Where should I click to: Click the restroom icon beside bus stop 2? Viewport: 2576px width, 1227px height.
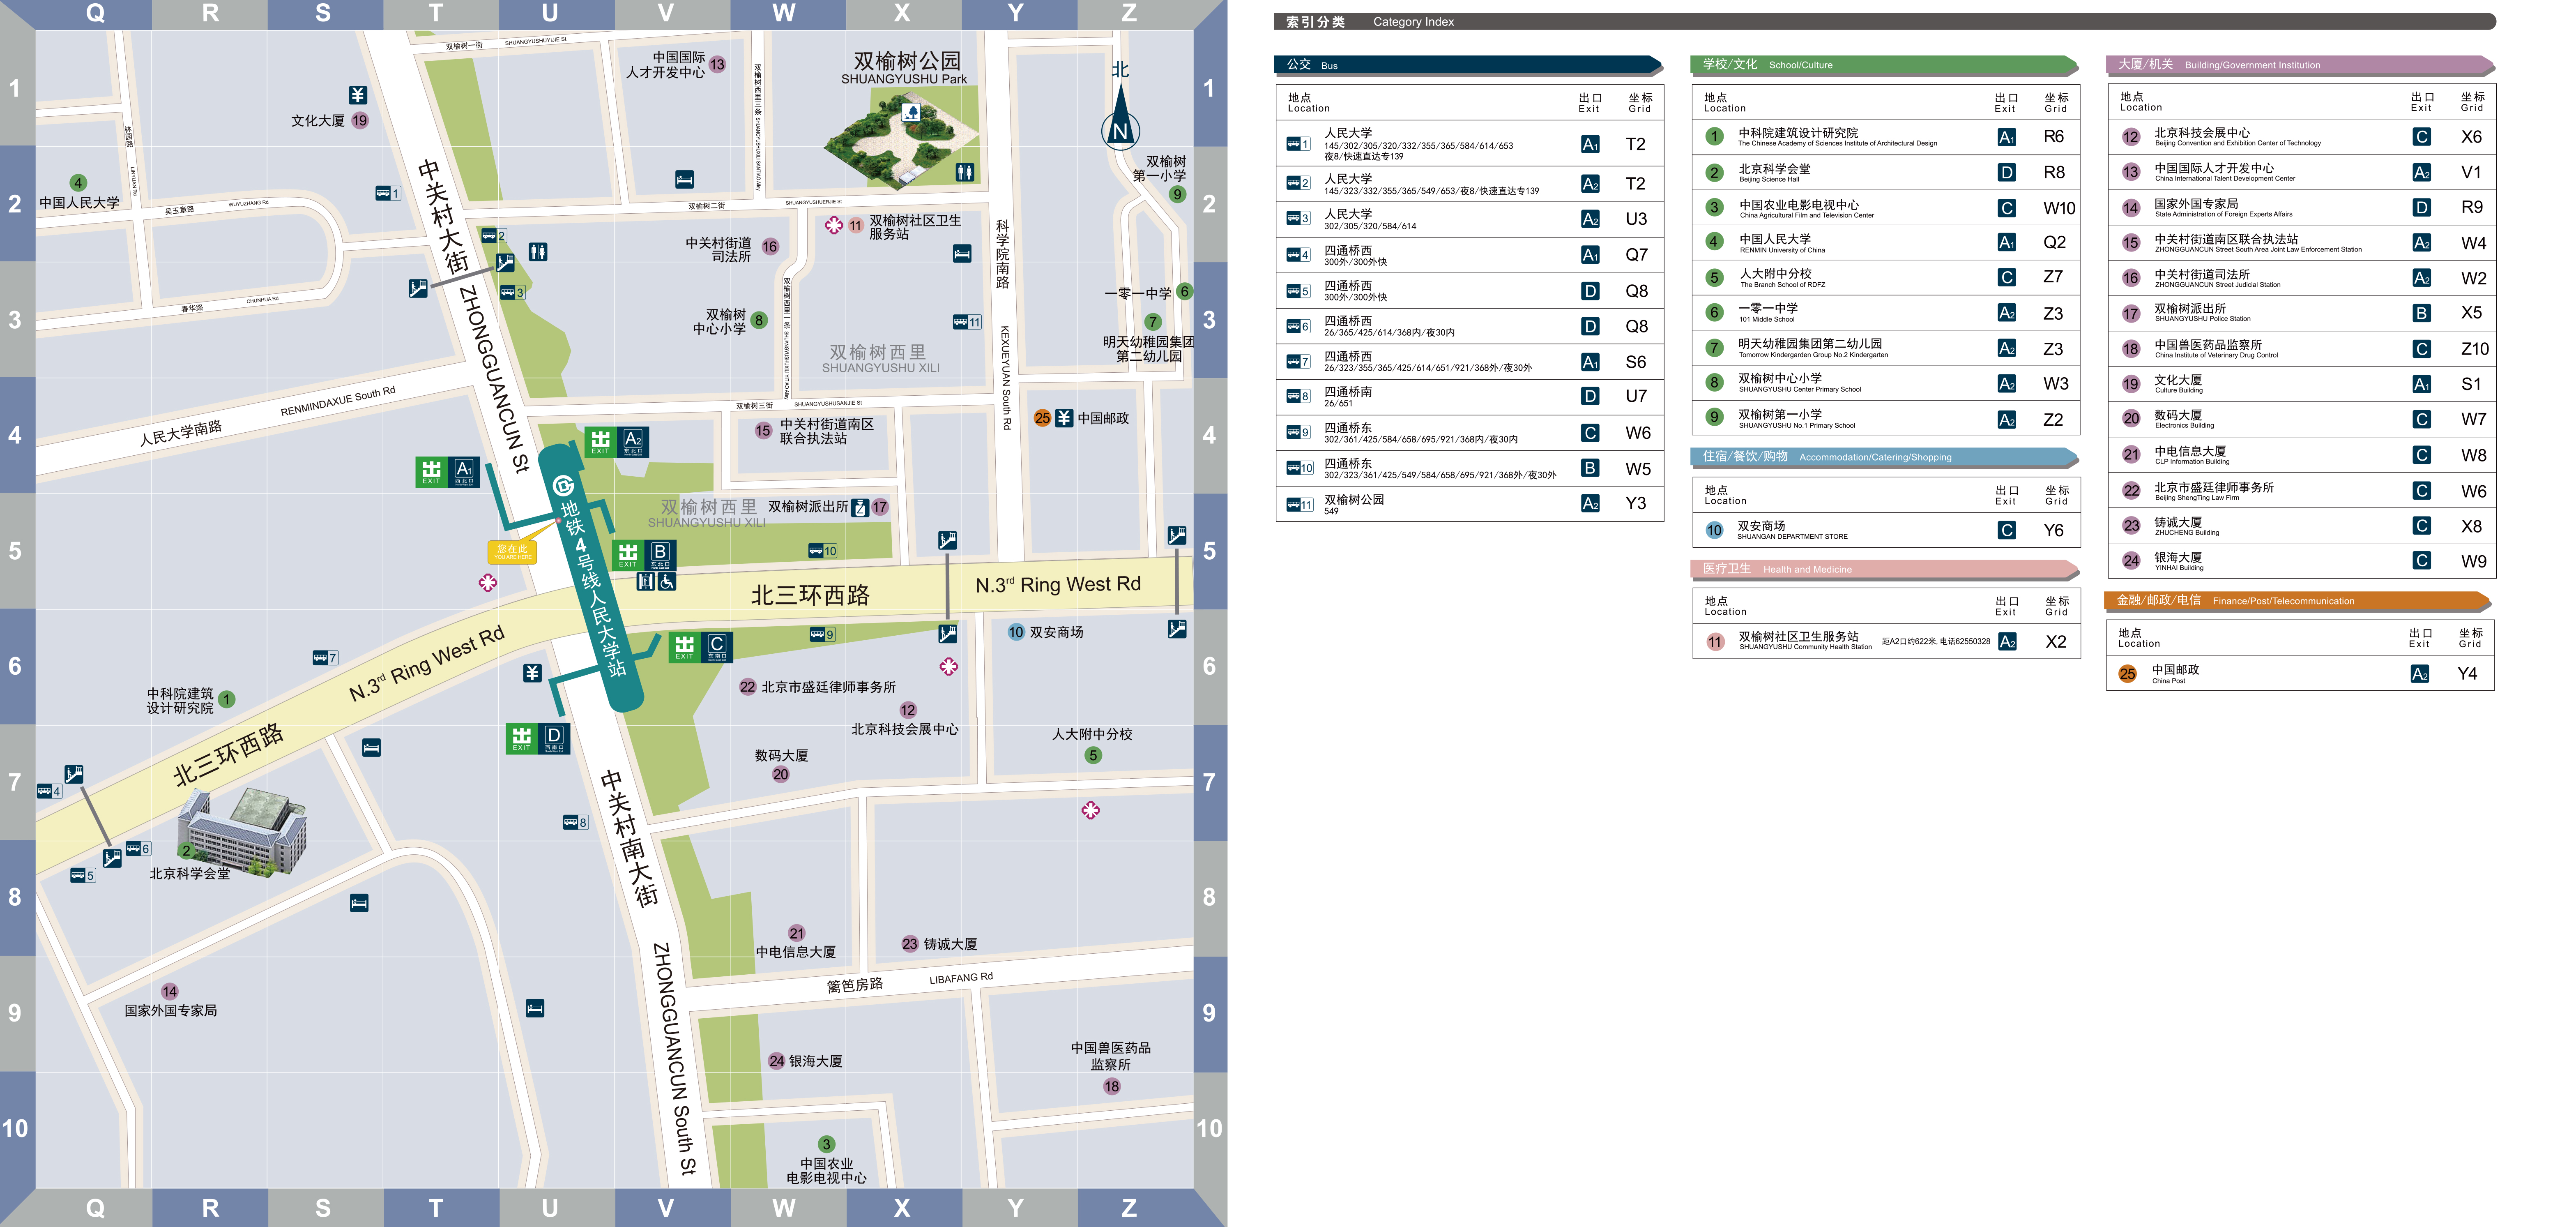(538, 251)
